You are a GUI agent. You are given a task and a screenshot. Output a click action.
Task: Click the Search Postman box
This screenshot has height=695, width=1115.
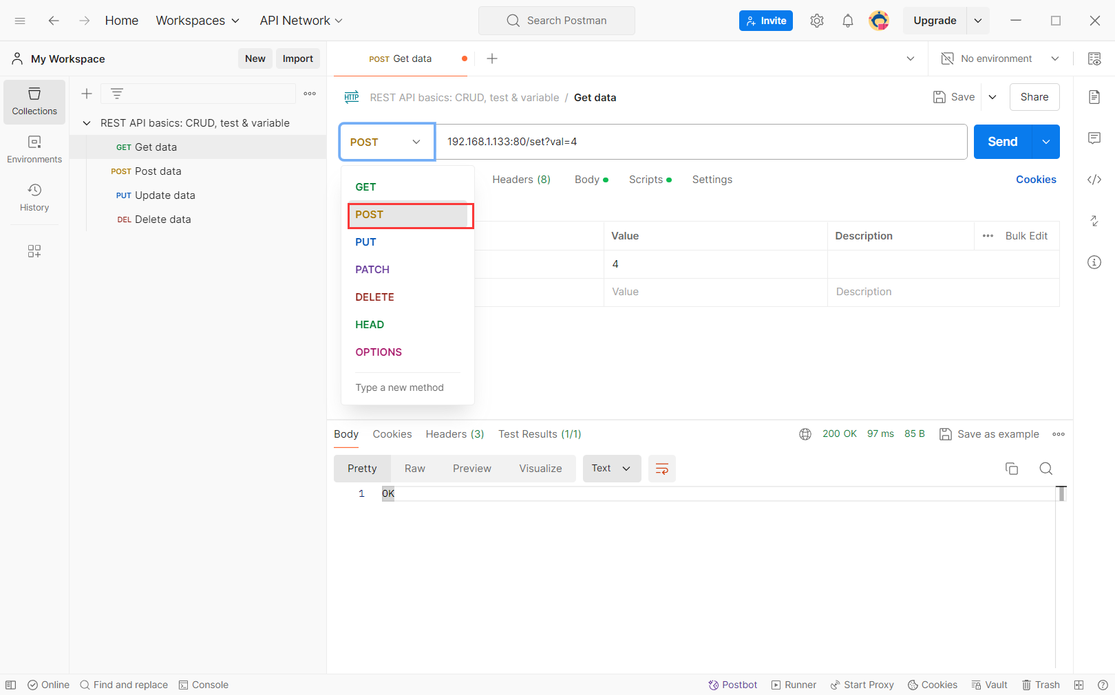click(557, 21)
